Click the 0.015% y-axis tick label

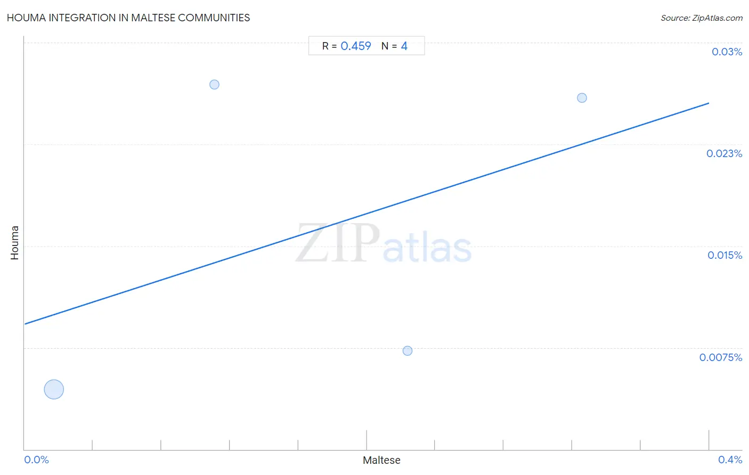pos(724,255)
